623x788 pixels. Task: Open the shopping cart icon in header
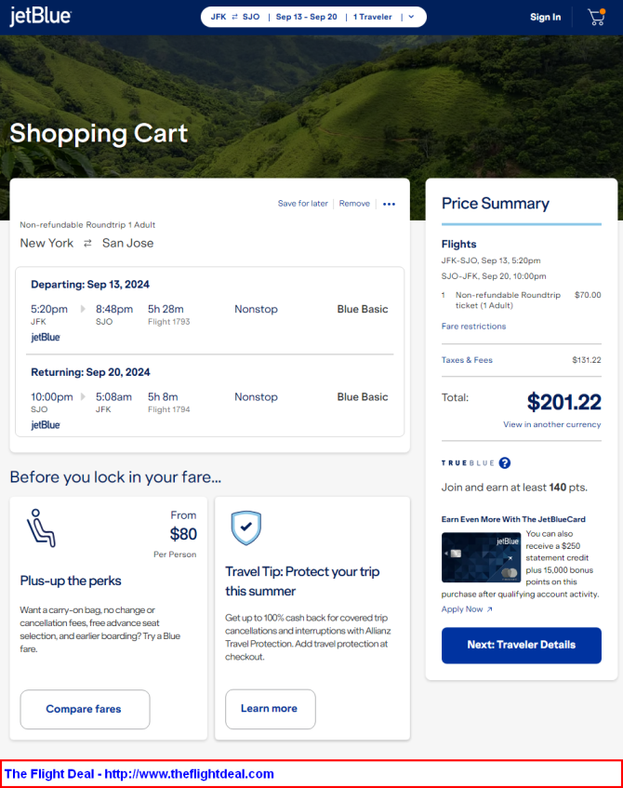[596, 17]
